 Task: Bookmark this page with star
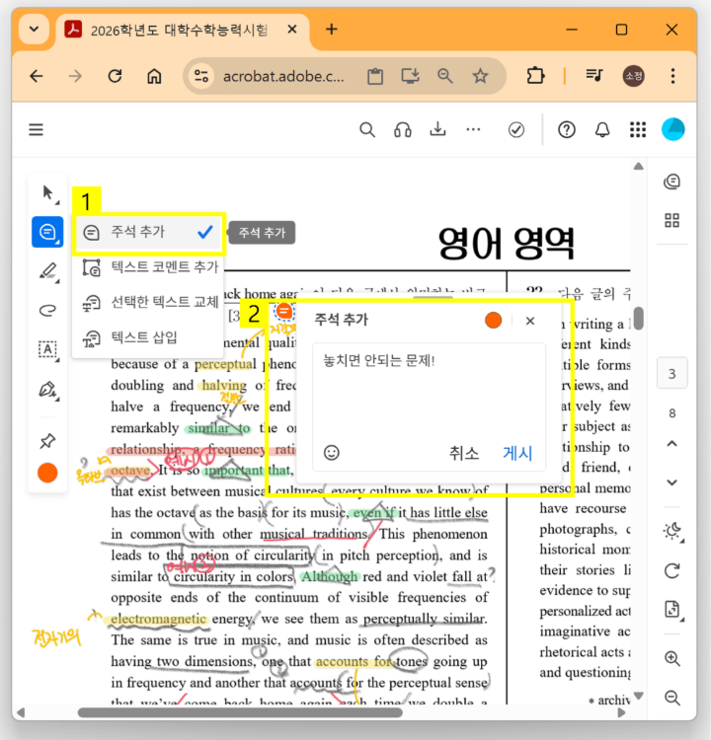point(480,76)
